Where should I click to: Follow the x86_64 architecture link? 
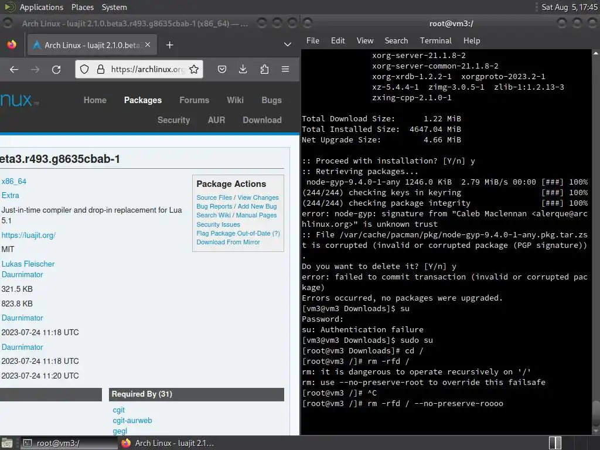tap(14, 182)
